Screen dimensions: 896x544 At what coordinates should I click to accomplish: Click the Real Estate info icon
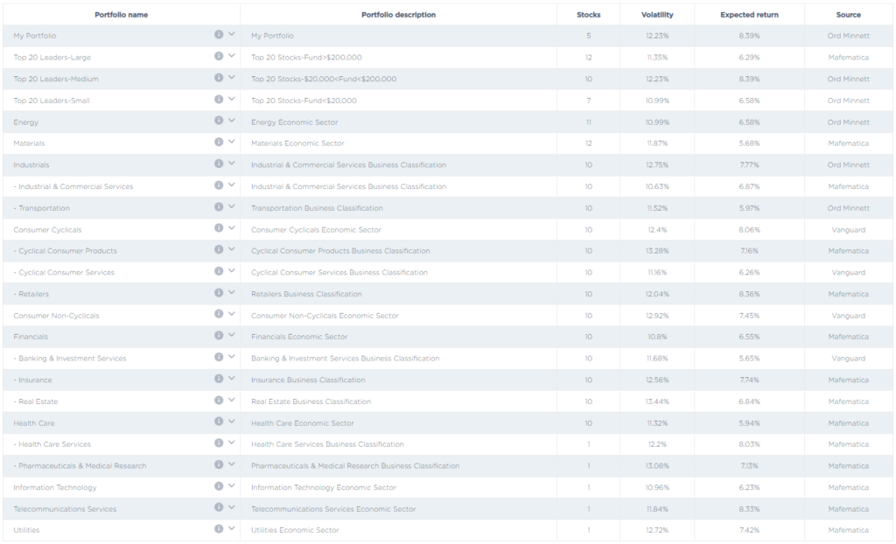(219, 400)
